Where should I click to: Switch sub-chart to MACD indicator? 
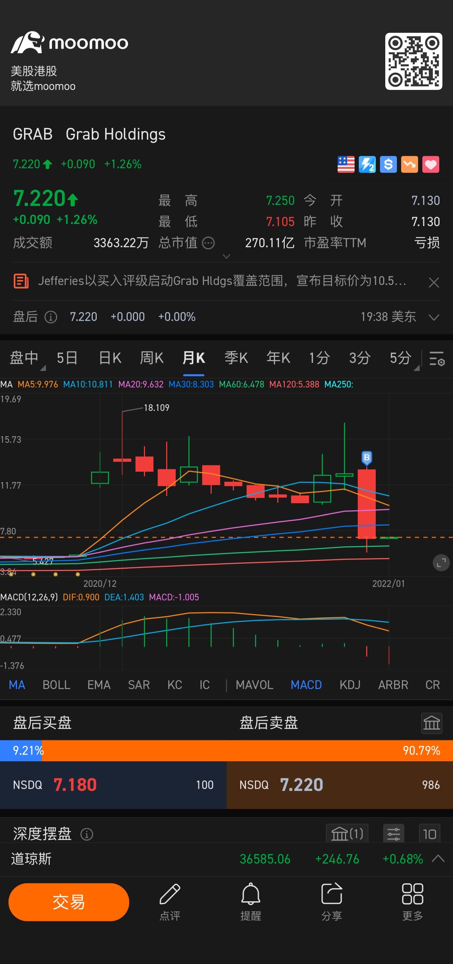306,685
